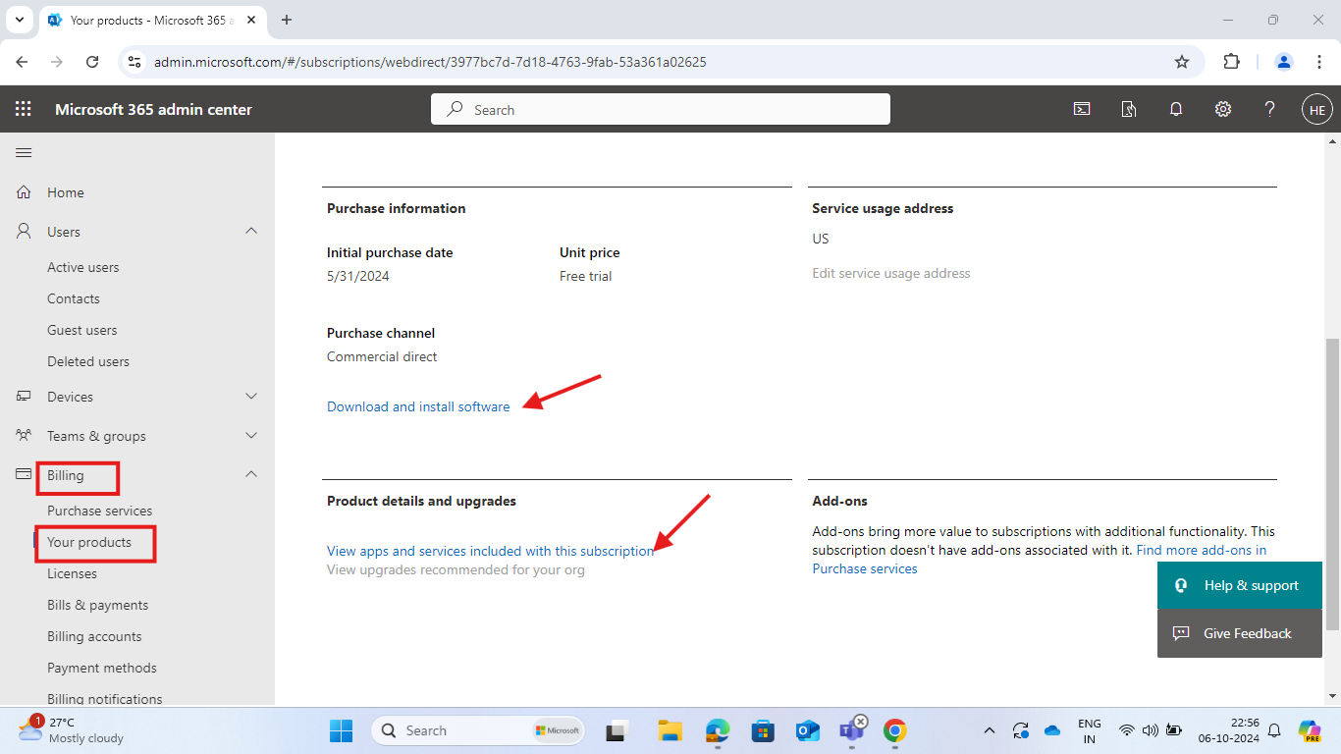The image size is (1341, 754).
Task: Go back to previous page
Action: tap(23, 62)
